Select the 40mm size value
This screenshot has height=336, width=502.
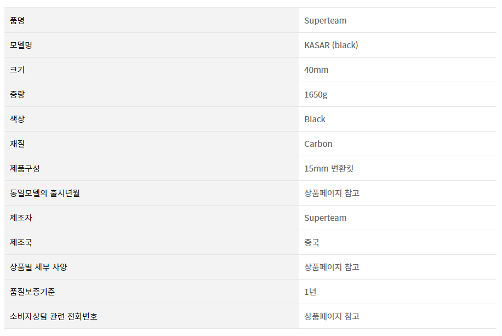tap(316, 70)
